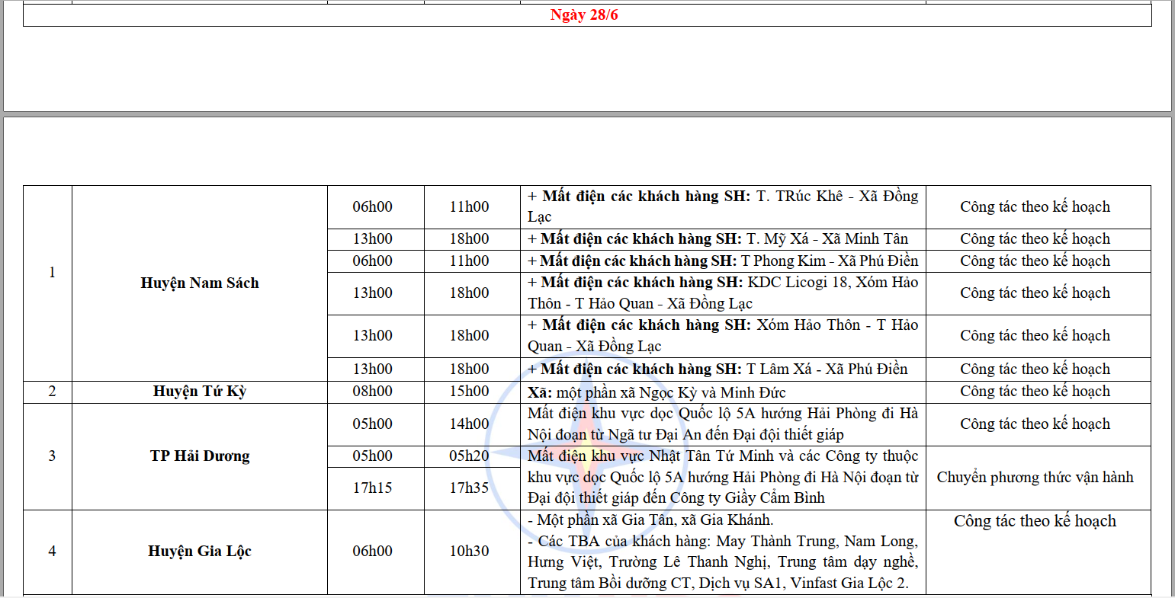The width and height of the screenshot is (1175, 598).
Task: Click row number 4 beside Huyện Gia Lộc
Action: click(x=52, y=552)
